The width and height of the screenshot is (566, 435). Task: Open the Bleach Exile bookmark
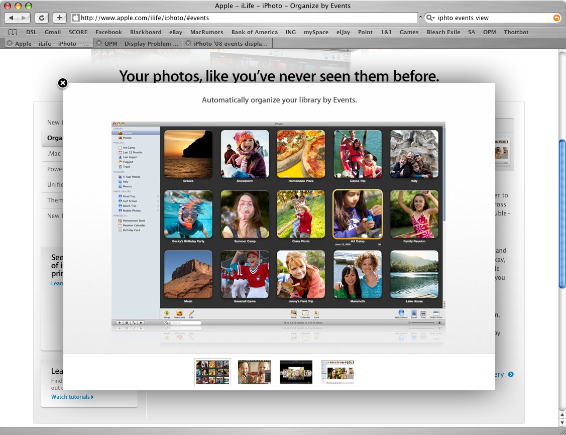pos(443,32)
